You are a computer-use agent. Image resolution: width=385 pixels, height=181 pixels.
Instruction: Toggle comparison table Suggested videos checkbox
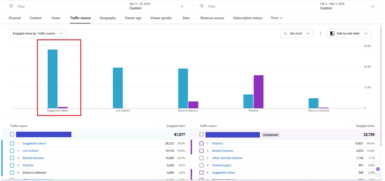click(x=202, y=173)
